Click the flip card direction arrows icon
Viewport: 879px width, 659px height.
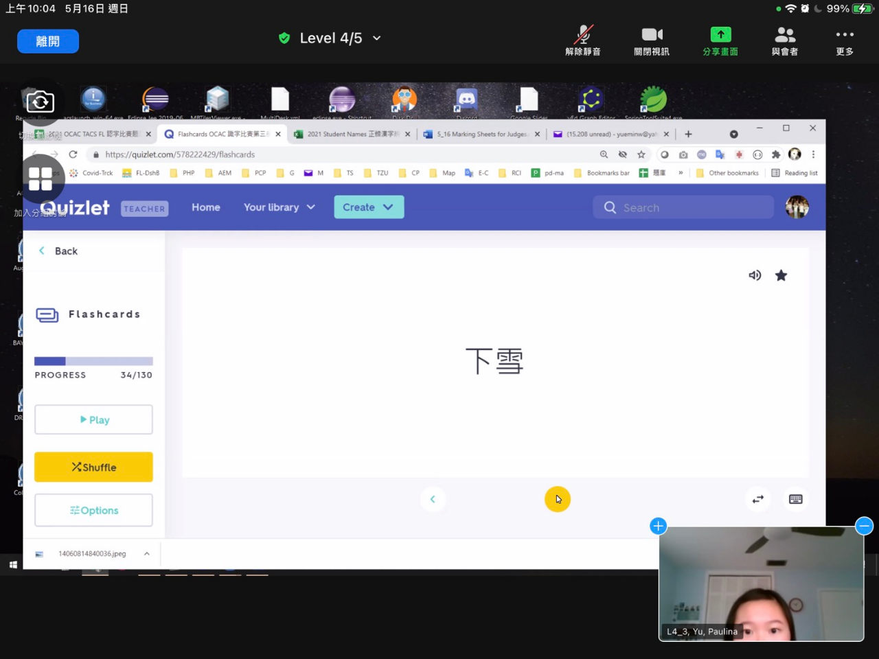[757, 499]
